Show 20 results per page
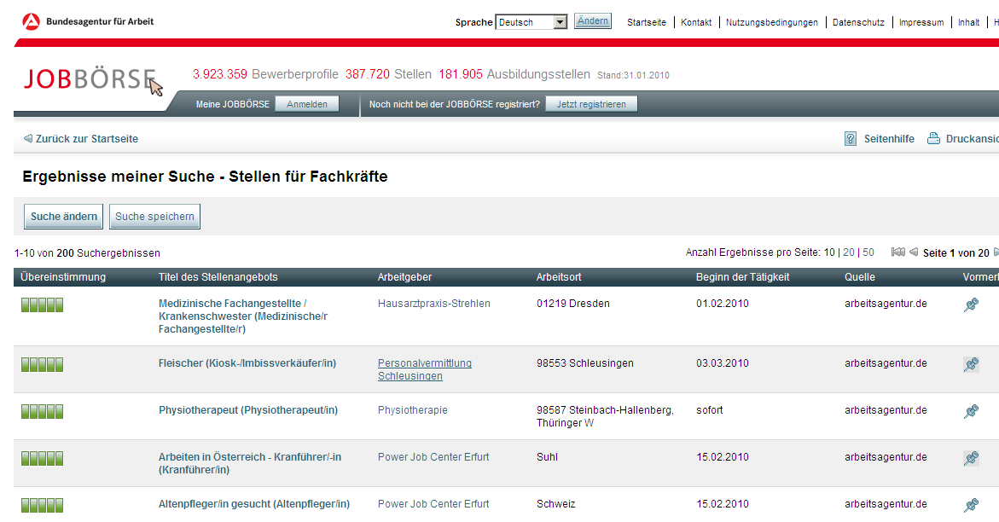This screenshot has width=999, height=522. 849,252
